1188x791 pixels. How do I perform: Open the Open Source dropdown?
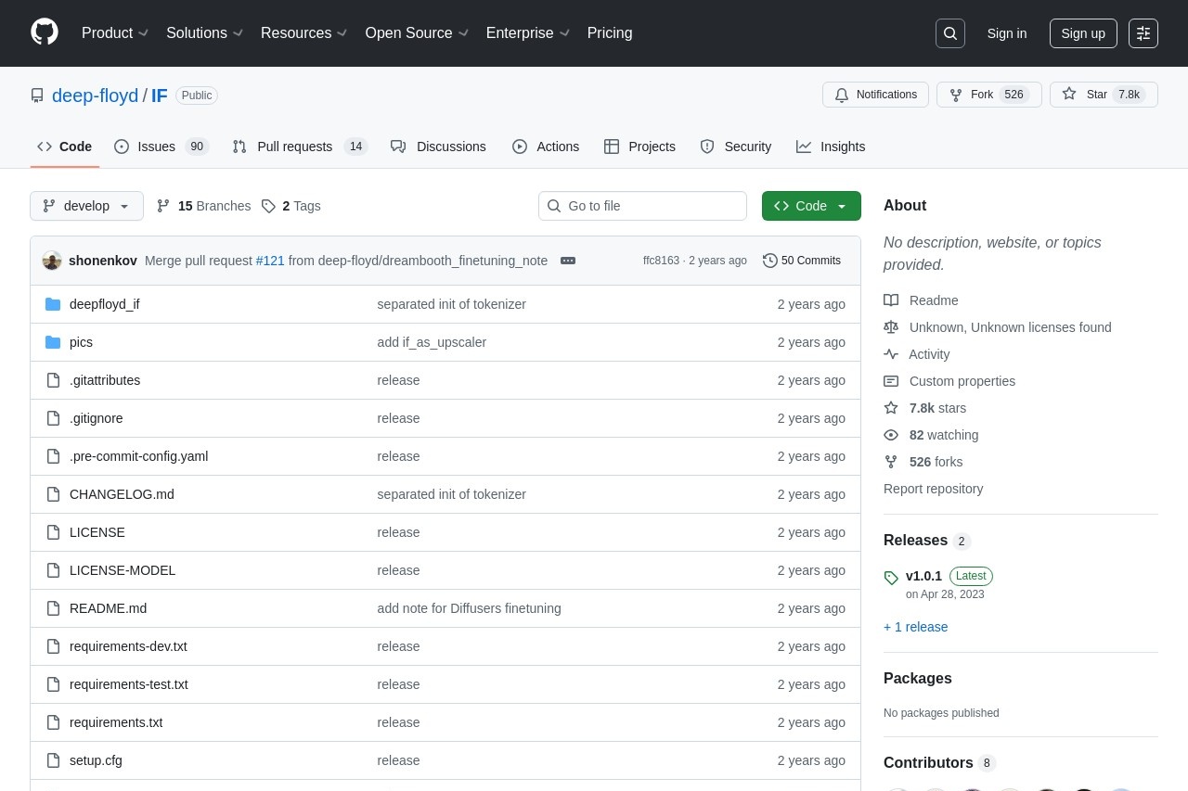(417, 33)
